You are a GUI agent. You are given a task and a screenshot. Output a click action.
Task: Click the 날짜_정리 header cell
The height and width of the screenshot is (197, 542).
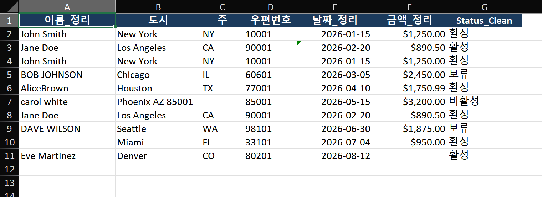pos(335,20)
